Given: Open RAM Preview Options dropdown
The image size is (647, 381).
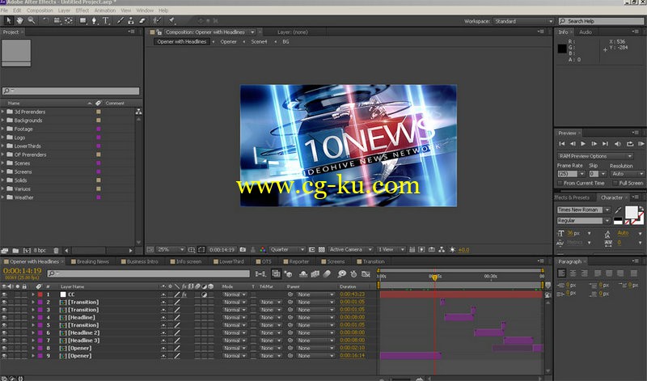Looking at the screenshot, I should click(595, 156).
